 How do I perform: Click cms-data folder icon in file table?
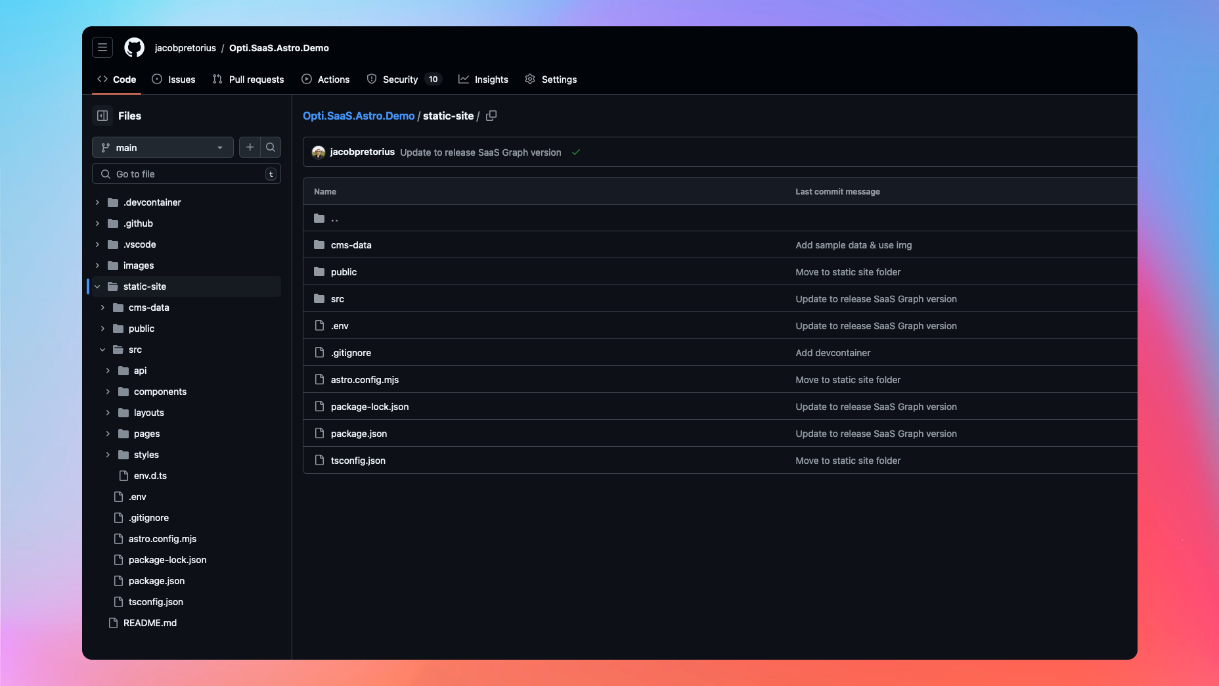click(319, 244)
